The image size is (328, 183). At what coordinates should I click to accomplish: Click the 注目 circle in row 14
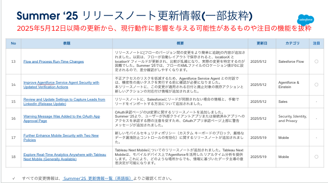point(316,85)
